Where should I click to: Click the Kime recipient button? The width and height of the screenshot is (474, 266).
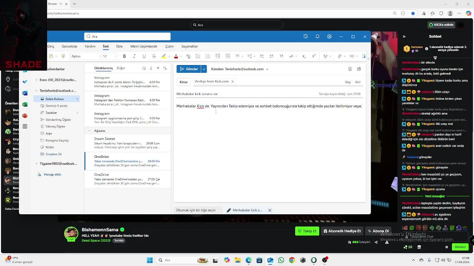tap(184, 82)
